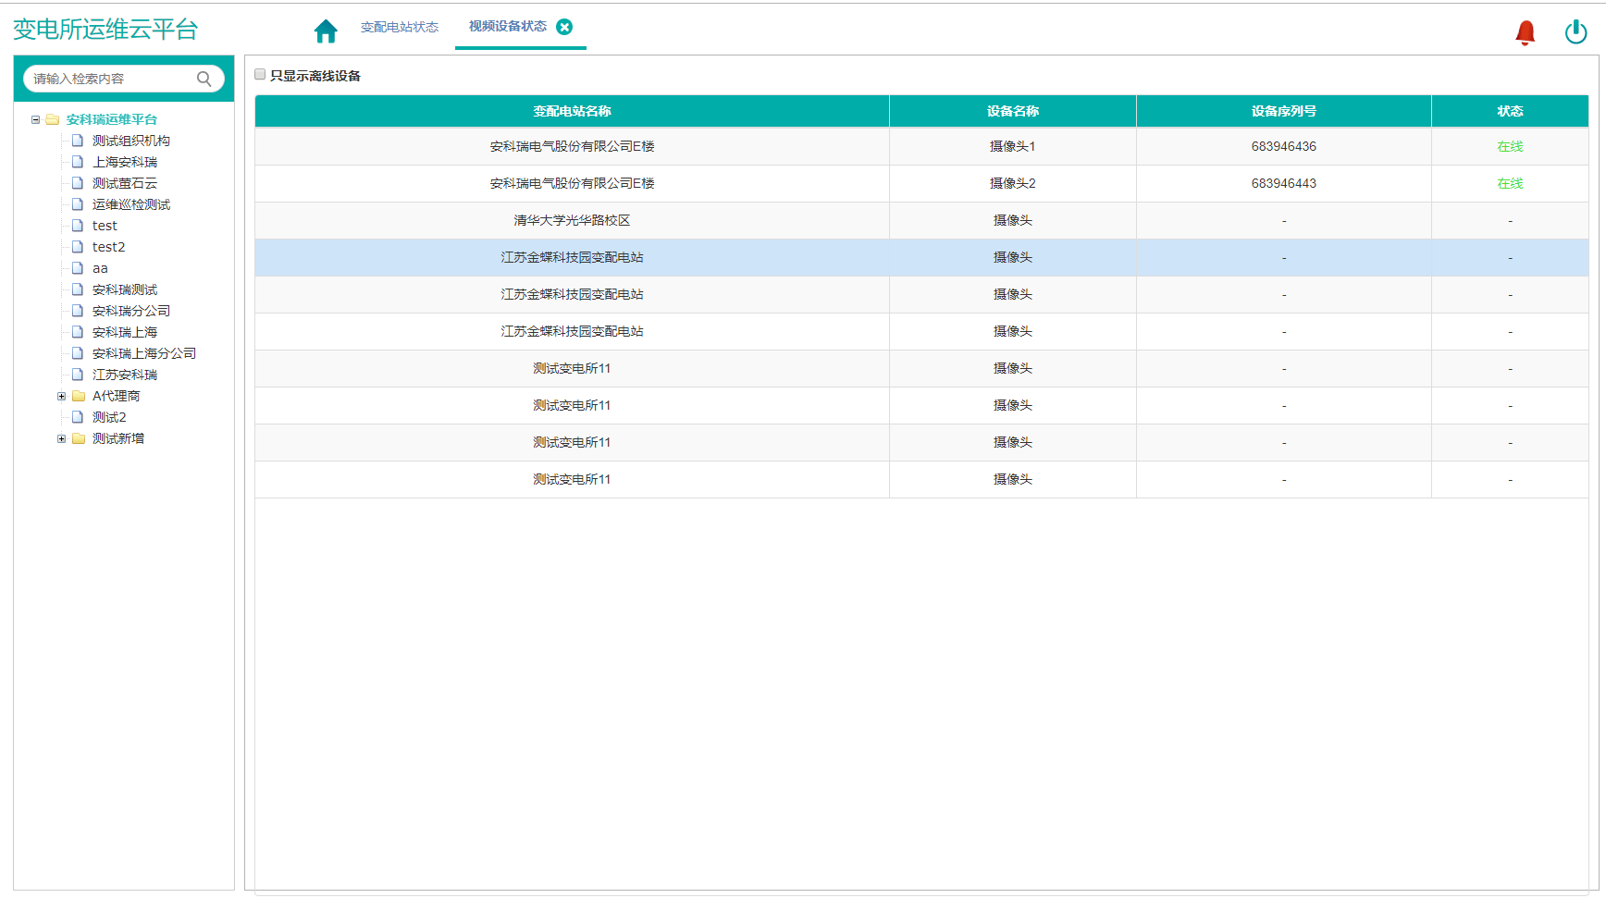Click the 变电所运维云平台 title logo
1606x898 pixels.
click(x=105, y=30)
